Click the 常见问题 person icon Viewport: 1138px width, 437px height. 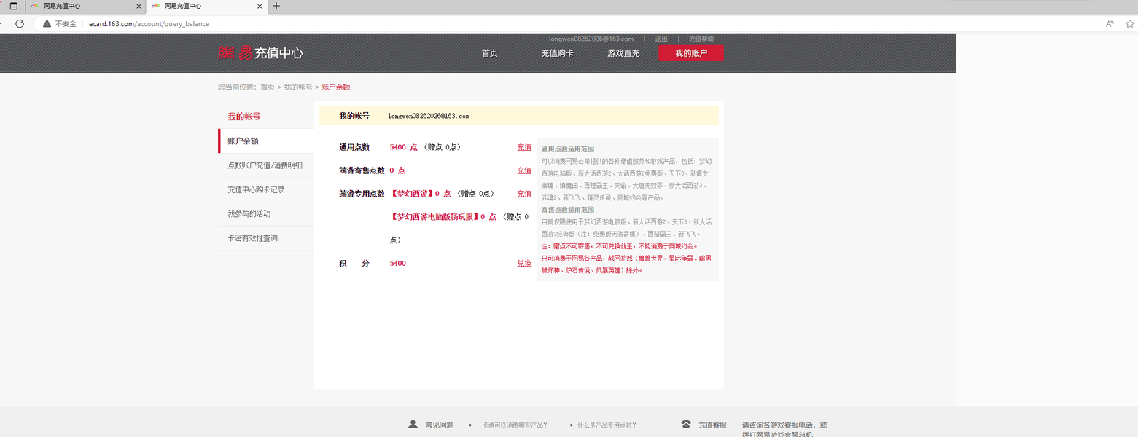point(413,424)
